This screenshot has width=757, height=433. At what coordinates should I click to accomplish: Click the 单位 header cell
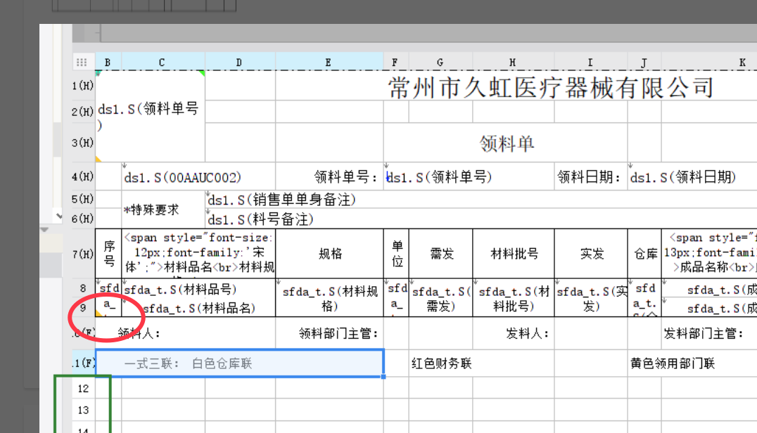pyautogui.click(x=396, y=254)
